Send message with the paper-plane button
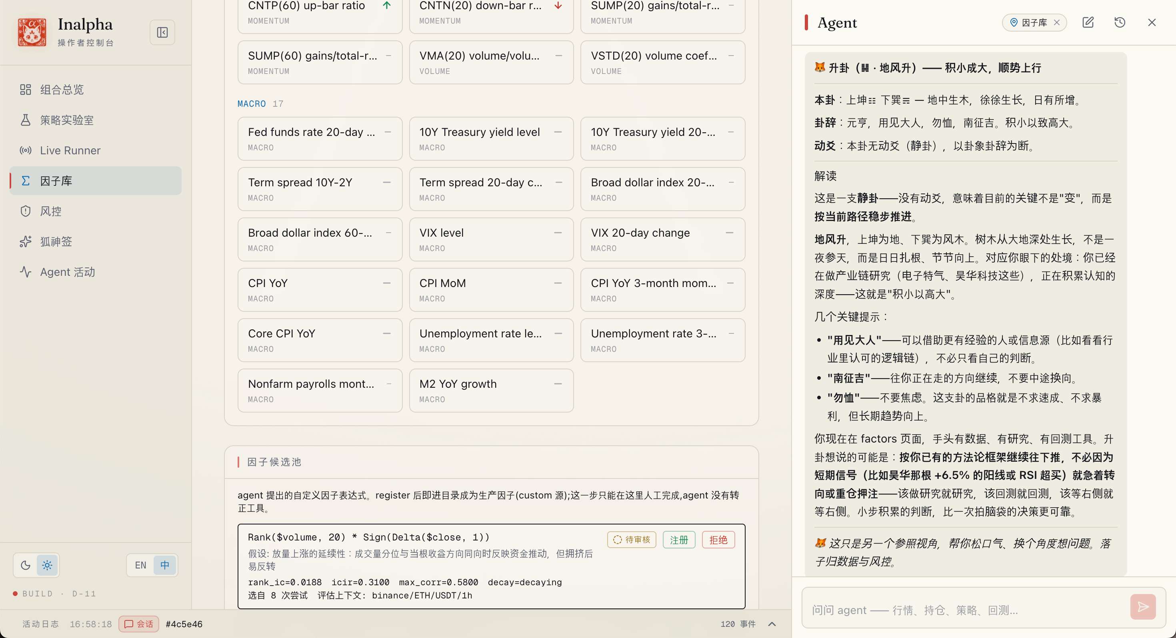This screenshot has width=1176, height=638. tap(1143, 607)
